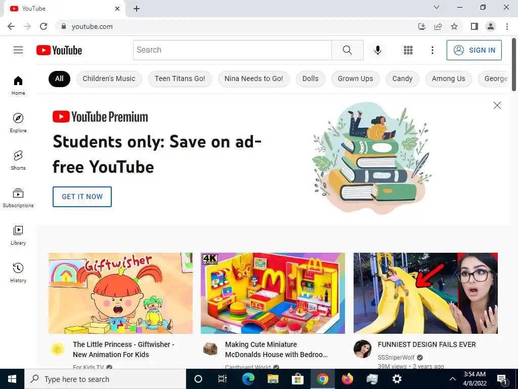Select the All filter chip
The width and height of the screenshot is (518, 389).
(59, 79)
